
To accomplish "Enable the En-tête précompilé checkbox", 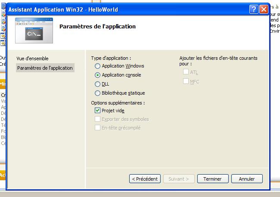I will 97,128.
